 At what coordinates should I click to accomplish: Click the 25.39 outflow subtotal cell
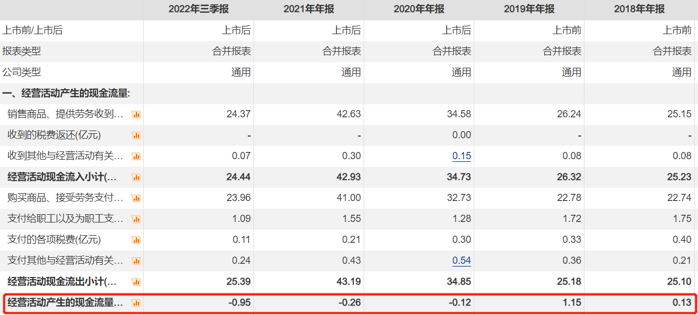click(x=239, y=281)
